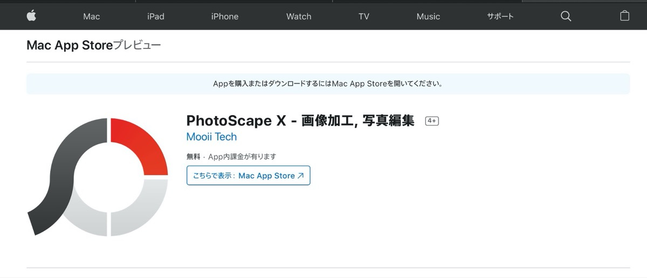Click the Mooii Tech developer link

tap(211, 137)
